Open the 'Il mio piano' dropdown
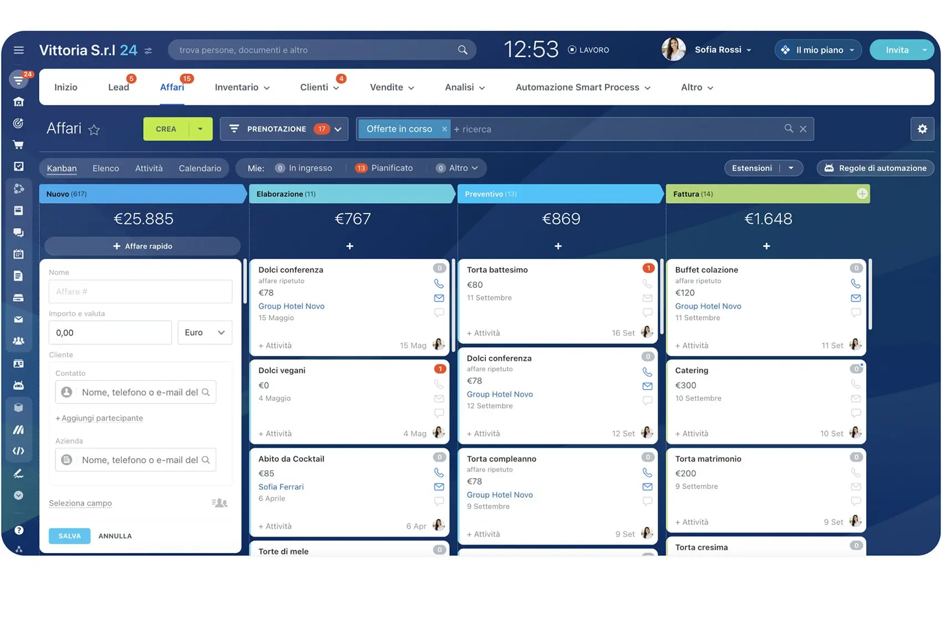 [818, 50]
